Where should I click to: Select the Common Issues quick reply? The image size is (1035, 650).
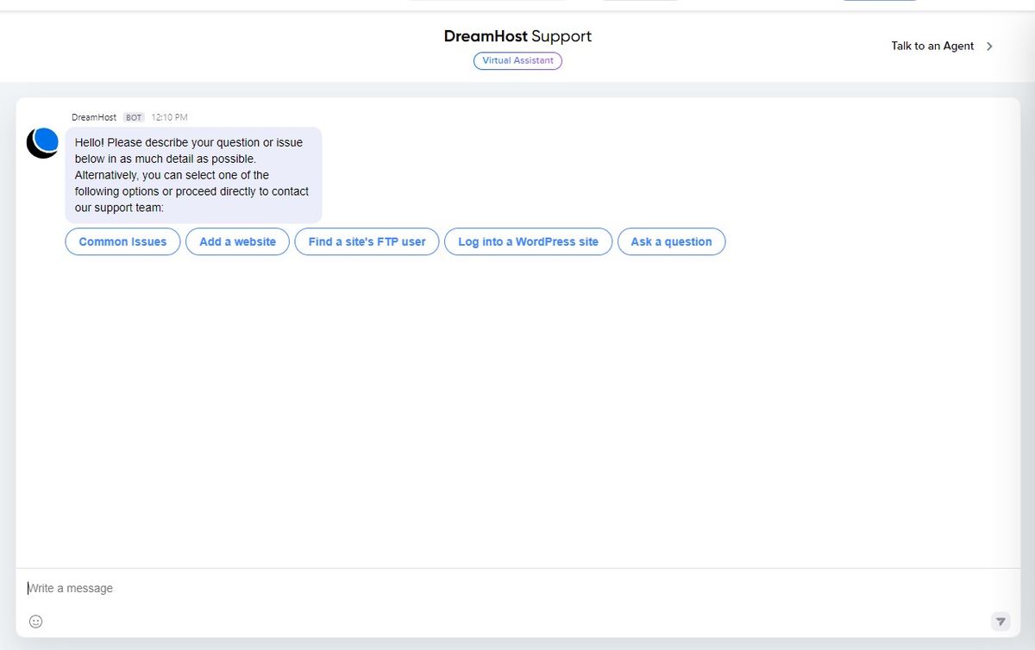122,241
